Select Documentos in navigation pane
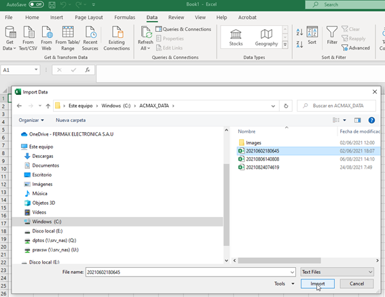385x297 pixels. (41, 165)
